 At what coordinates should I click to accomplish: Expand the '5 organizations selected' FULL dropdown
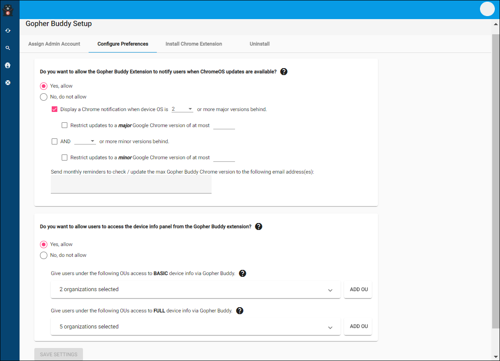195,327
